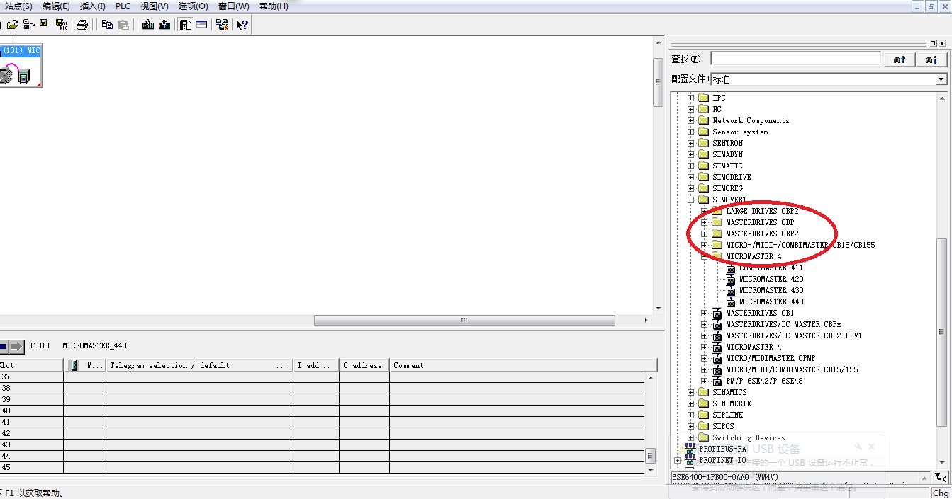Click the horizontal scrollbar of the station window
This screenshot has height=499, width=952.
464,320
